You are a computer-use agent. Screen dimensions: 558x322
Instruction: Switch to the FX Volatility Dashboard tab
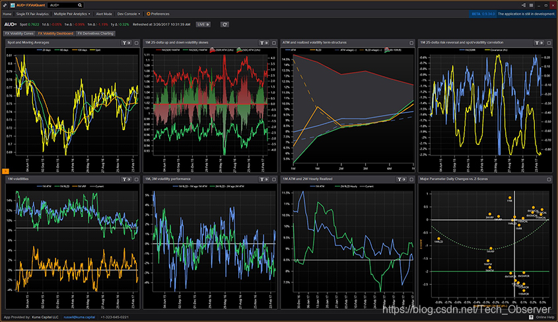(55, 34)
